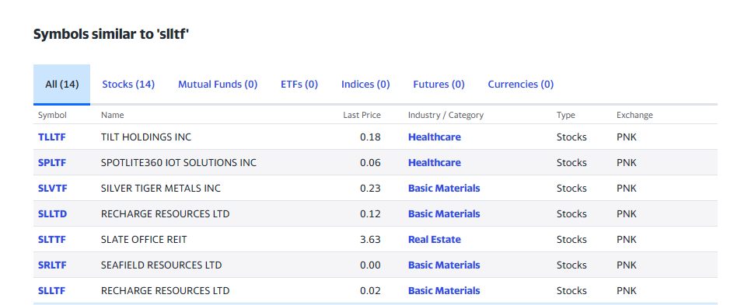The height and width of the screenshot is (305, 734).
Task: Click the Name column header
Action: [112, 115]
